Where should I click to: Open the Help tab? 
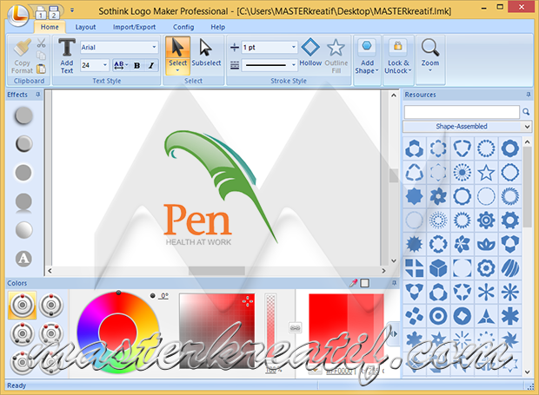coord(217,27)
